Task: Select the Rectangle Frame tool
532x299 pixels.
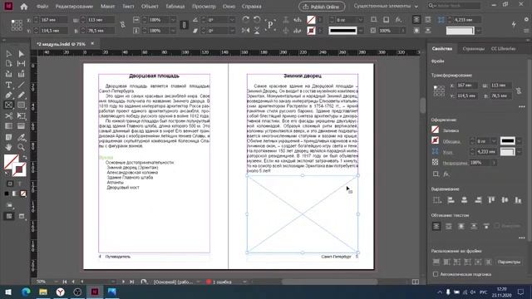Action: (9, 105)
